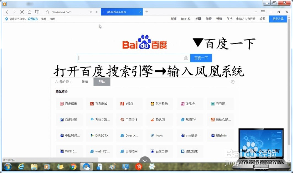Open the browser home page icon
Screen dimensions: 293x173
(30, 12)
